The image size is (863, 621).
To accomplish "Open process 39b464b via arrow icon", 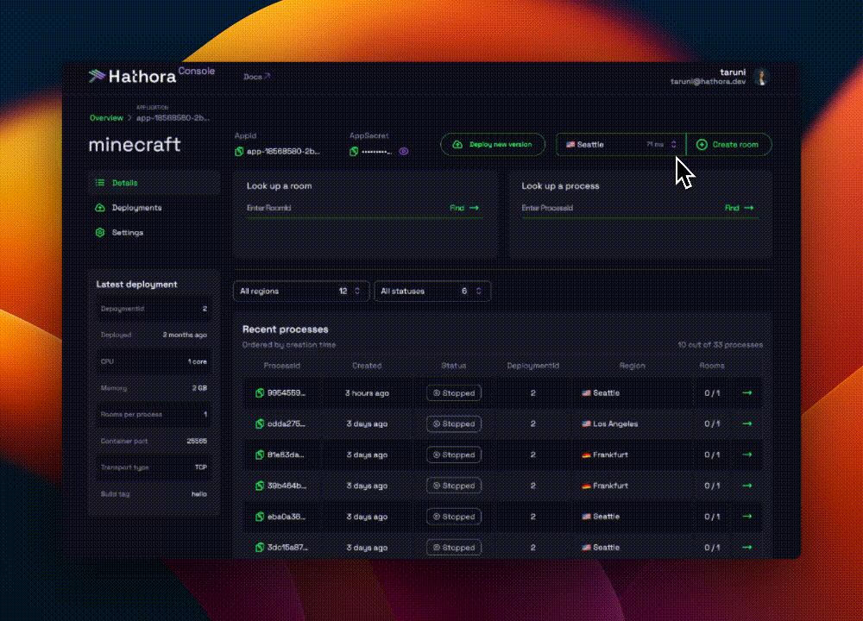I will coord(746,486).
